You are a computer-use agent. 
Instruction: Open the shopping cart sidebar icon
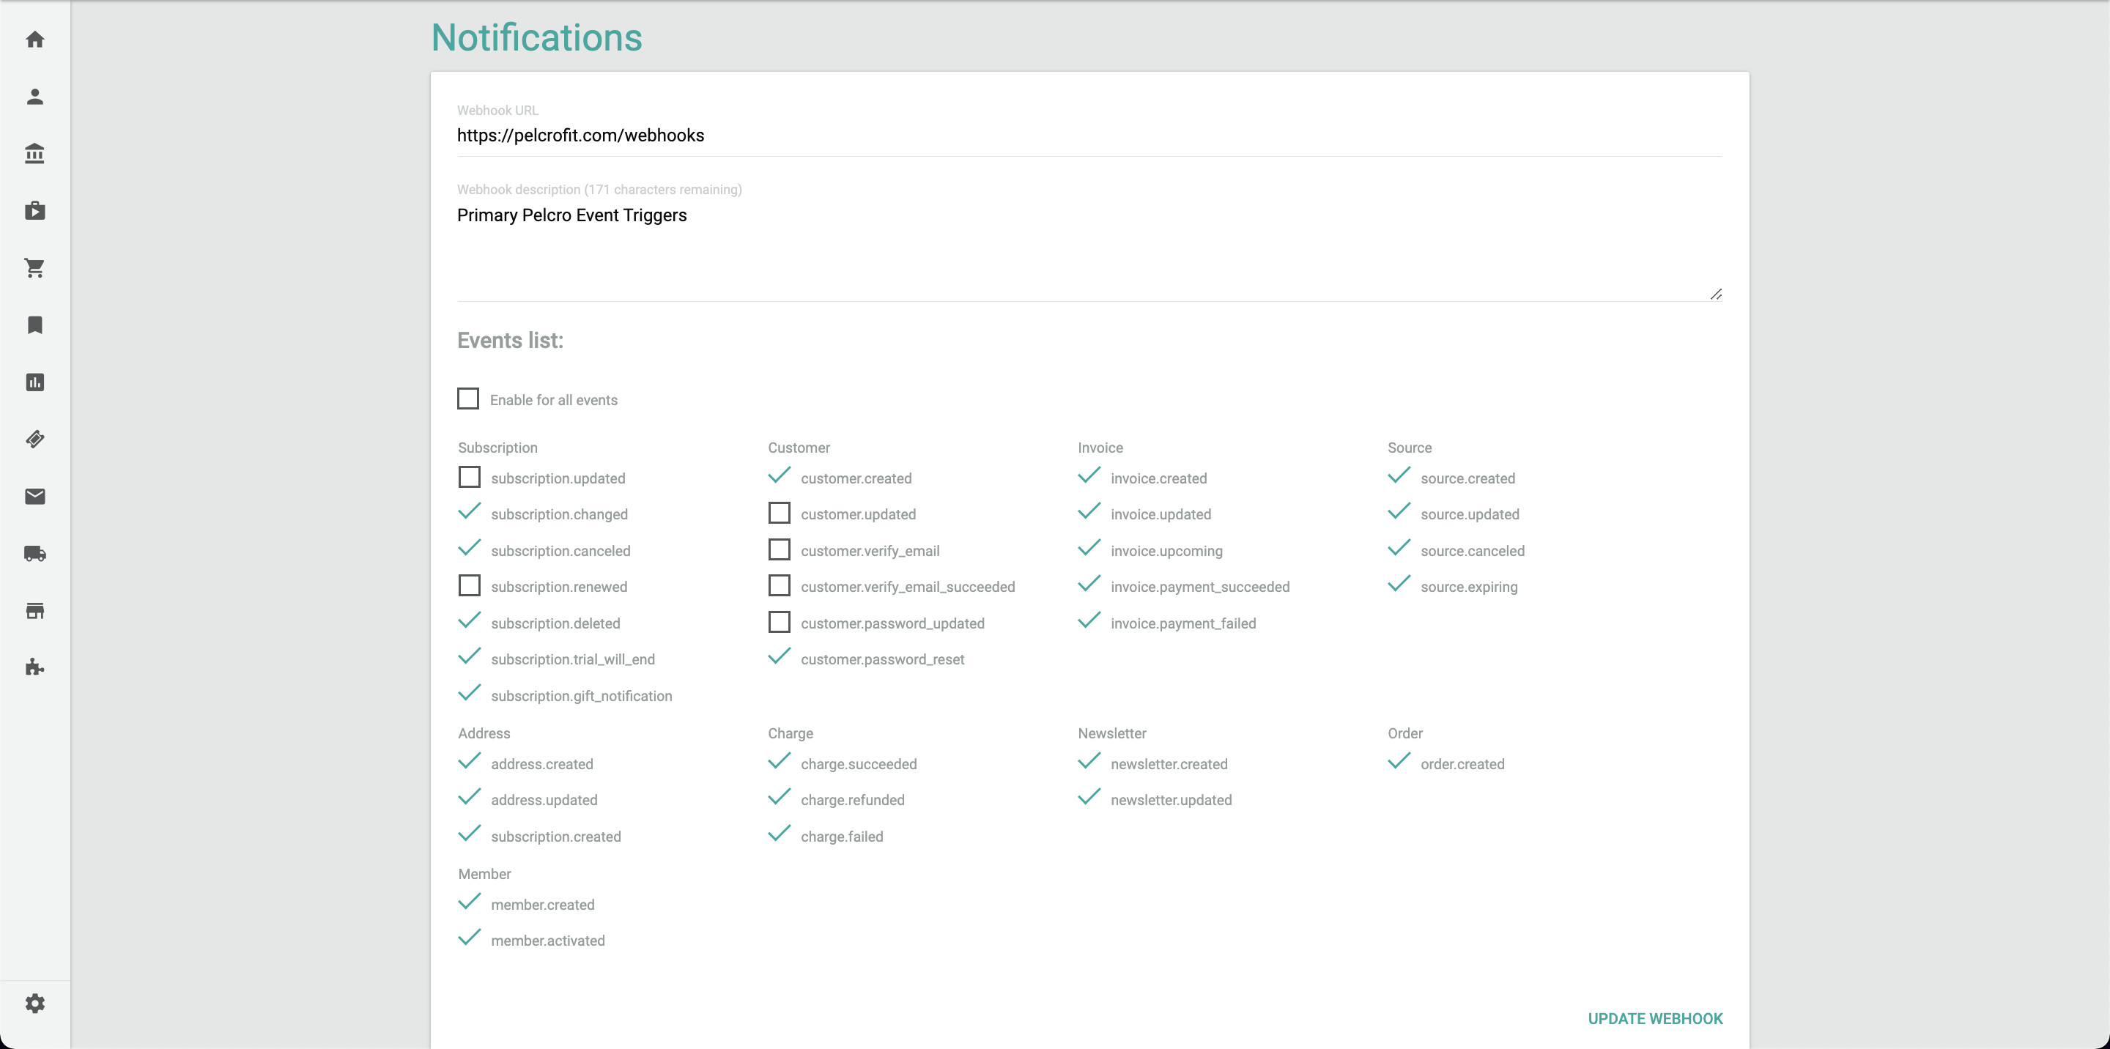coord(34,268)
